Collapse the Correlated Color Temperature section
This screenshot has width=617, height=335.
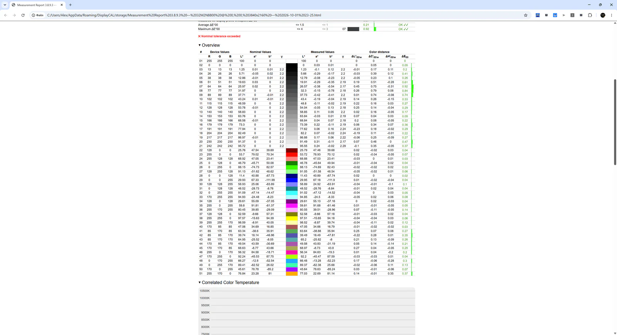pyautogui.click(x=229, y=283)
